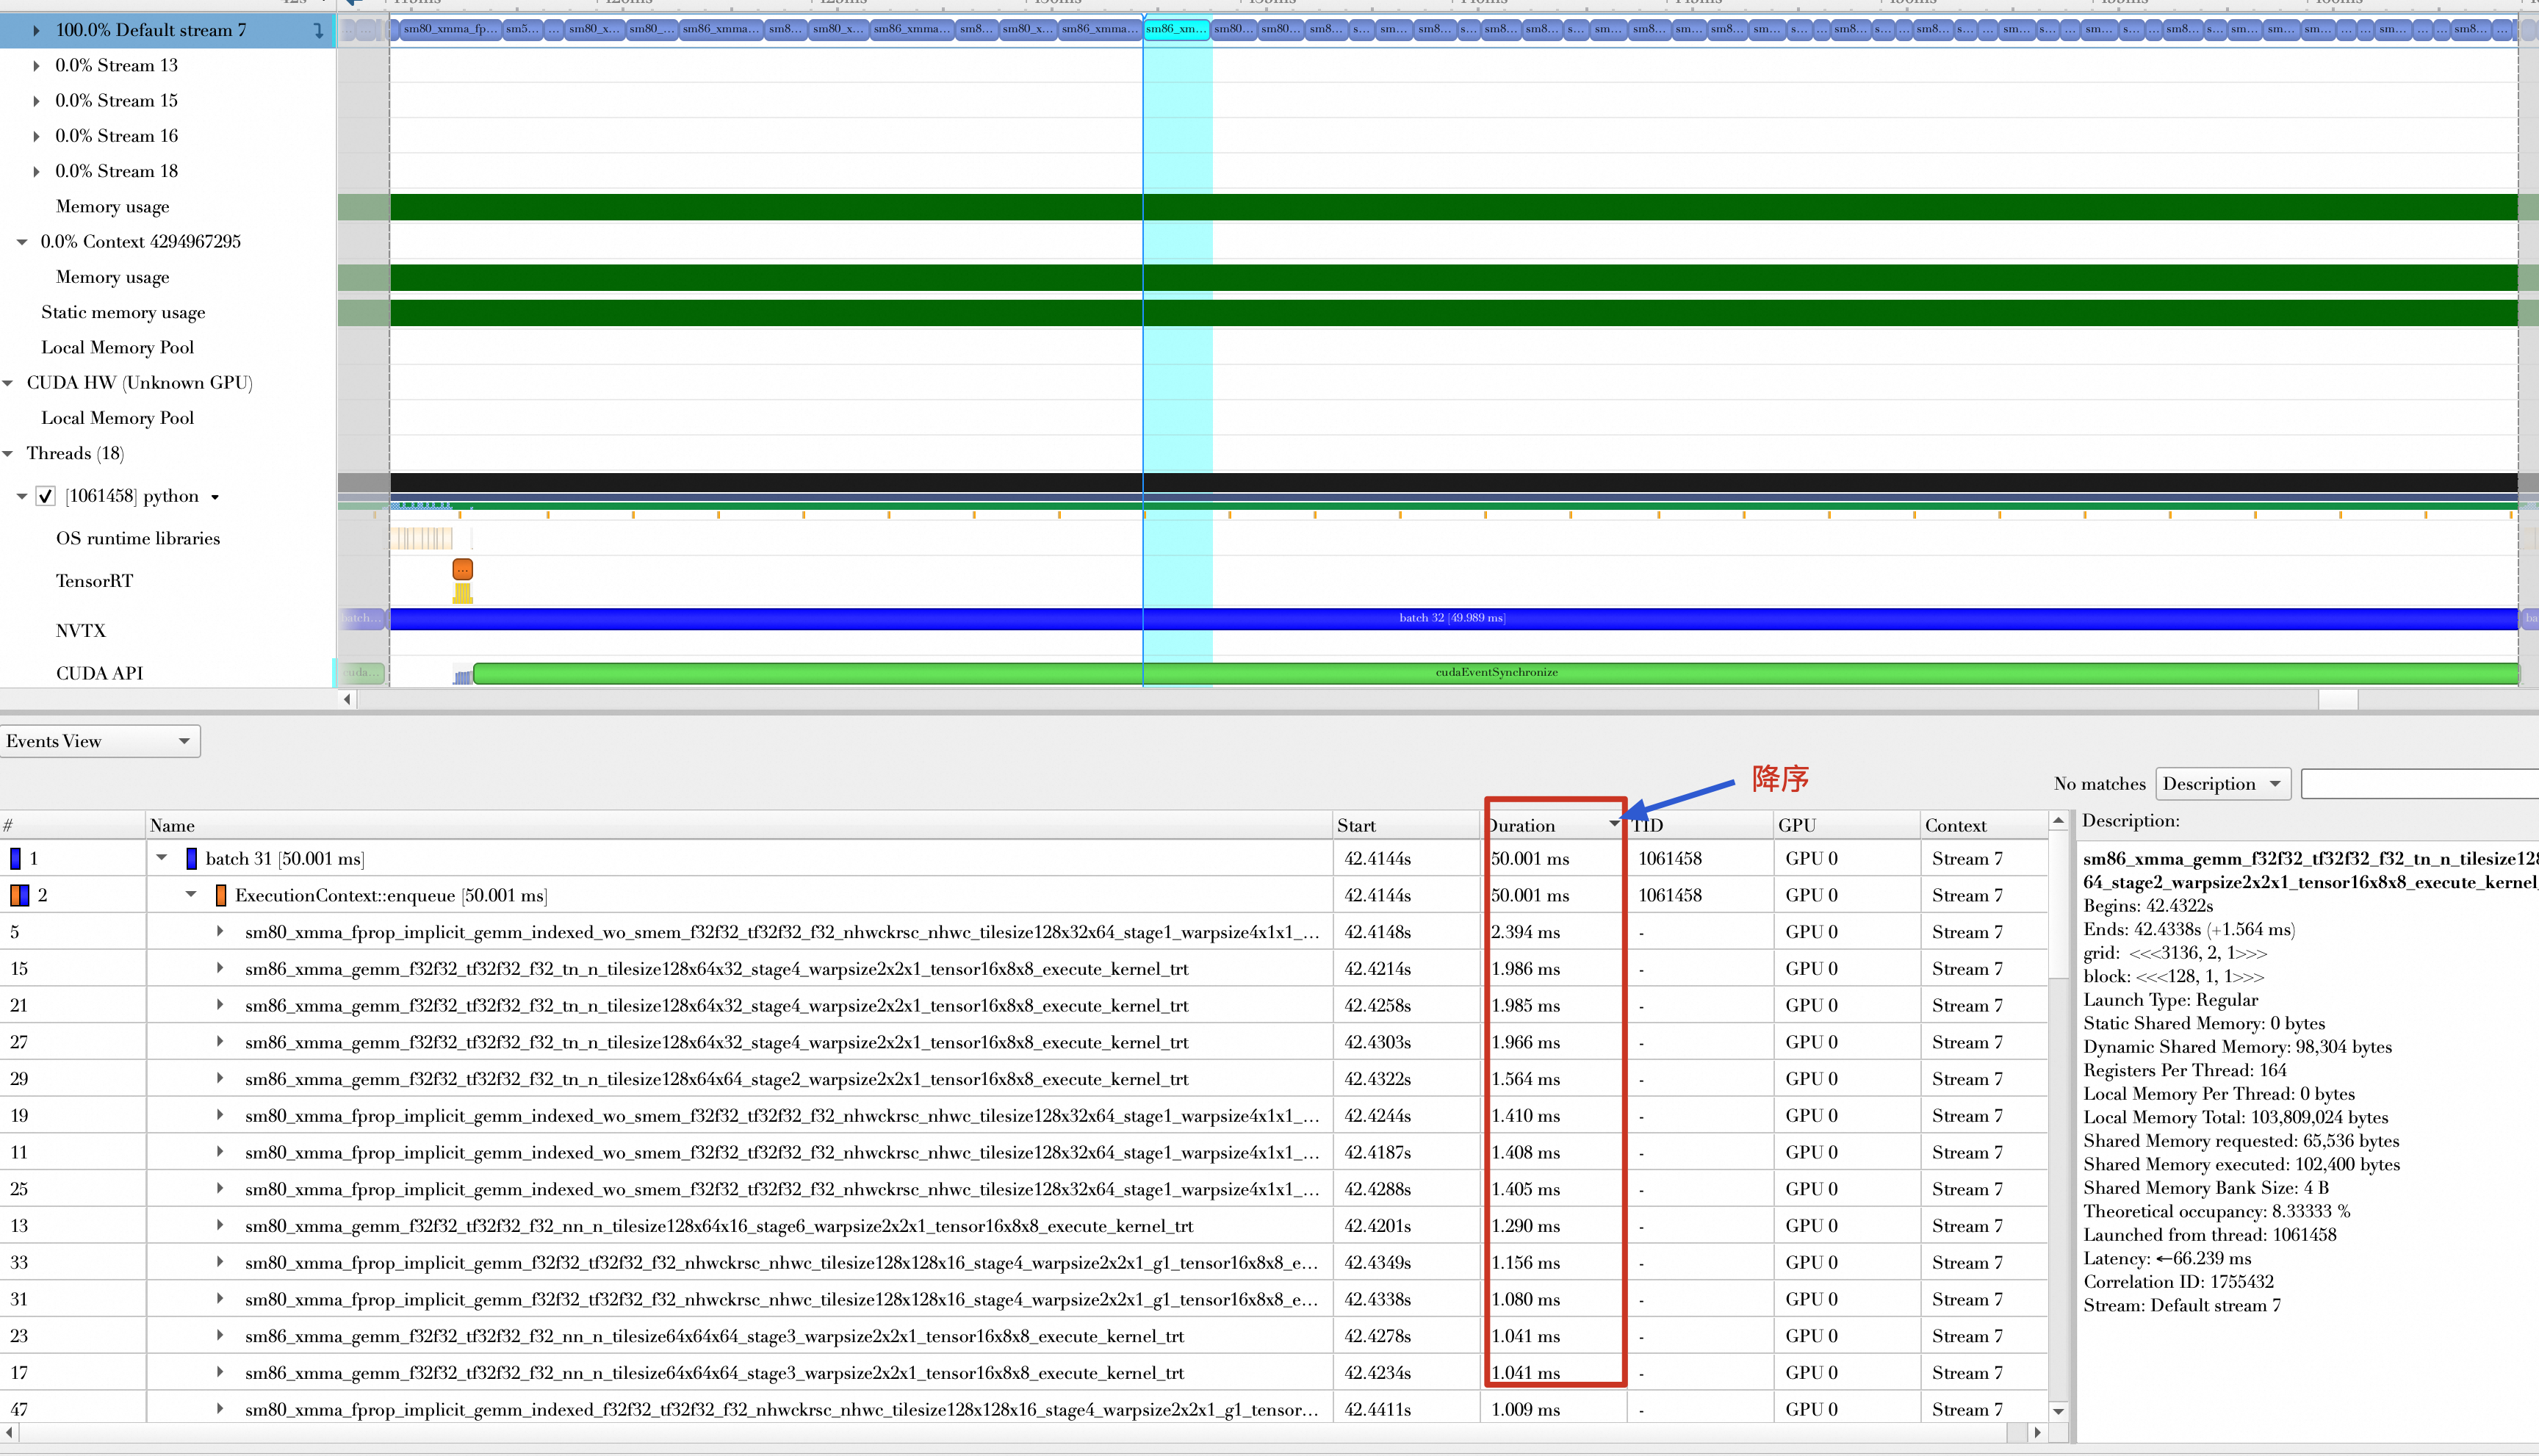Click the search text field beside Description

[x=2420, y=784]
